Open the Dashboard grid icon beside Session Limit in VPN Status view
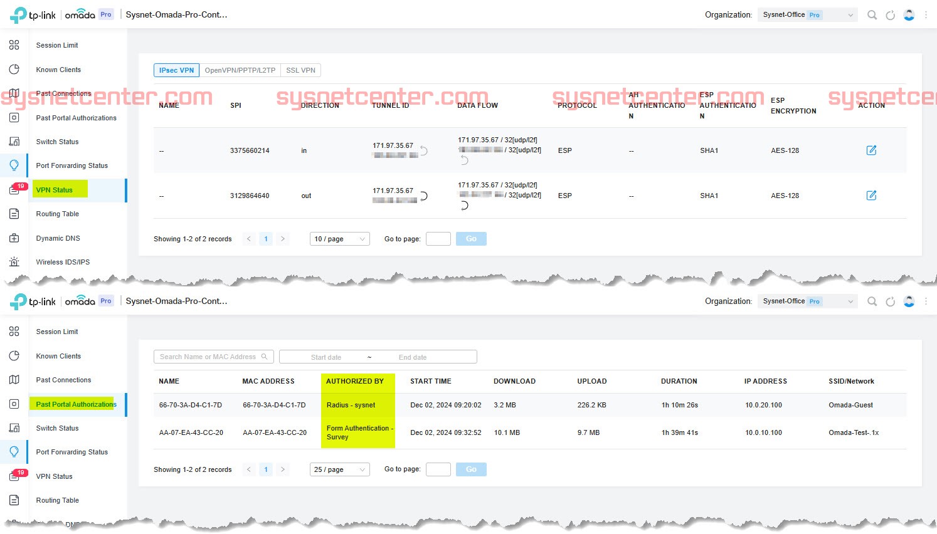This screenshot has height=534, width=937. pyautogui.click(x=14, y=45)
